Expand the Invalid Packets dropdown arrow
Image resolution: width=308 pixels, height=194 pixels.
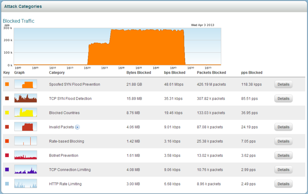click(78, 127)
